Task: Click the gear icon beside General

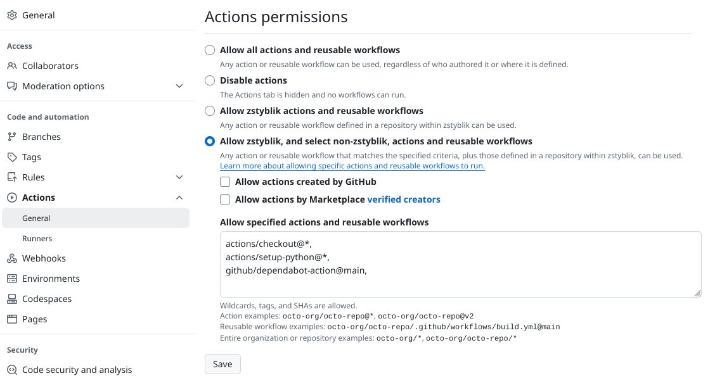Action: tap(12, 15)
